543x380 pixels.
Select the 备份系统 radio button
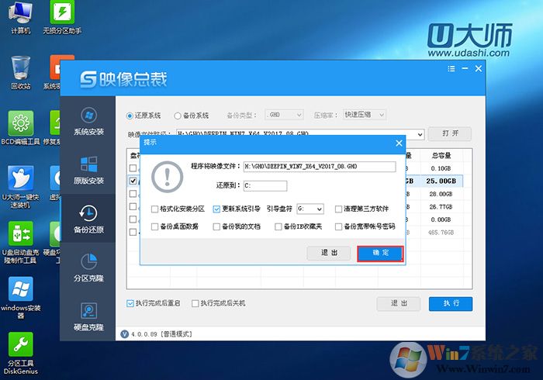178,116
